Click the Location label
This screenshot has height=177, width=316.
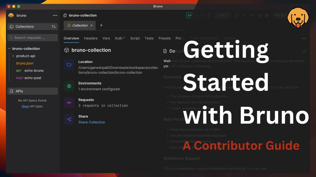tap(86, 62)
